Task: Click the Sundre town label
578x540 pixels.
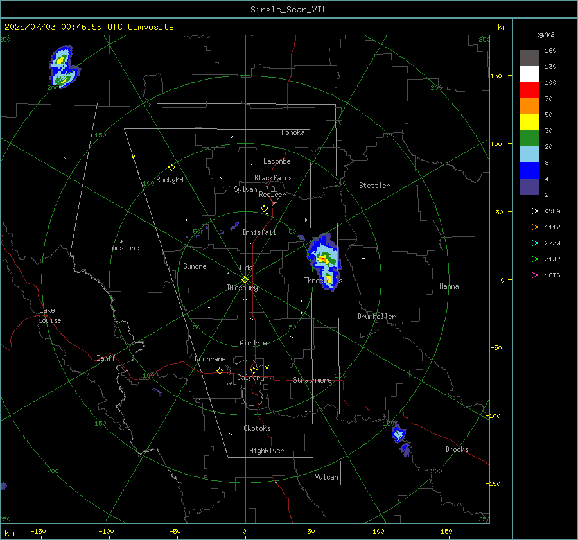Action: (x=195, y=266)
